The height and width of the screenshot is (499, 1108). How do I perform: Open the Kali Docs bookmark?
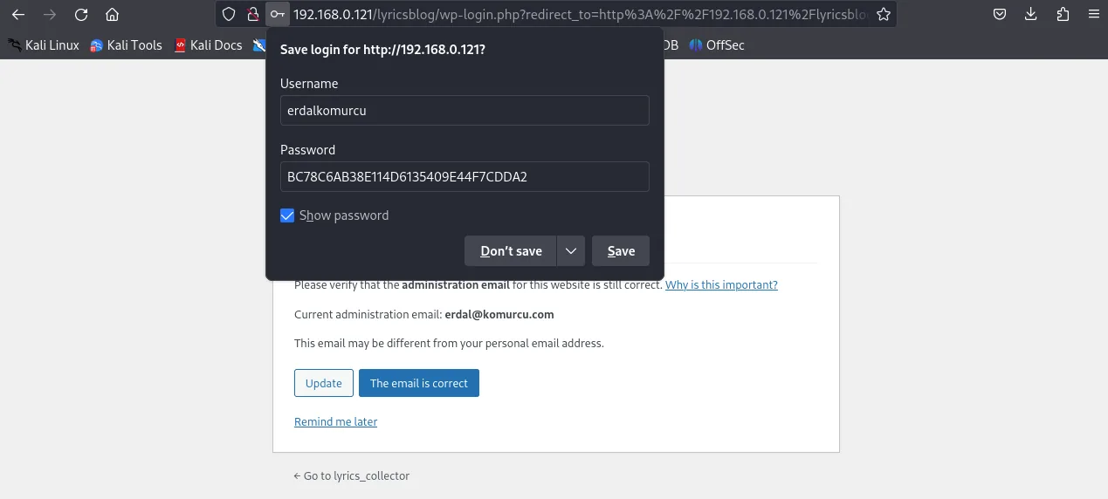[208, 45]
